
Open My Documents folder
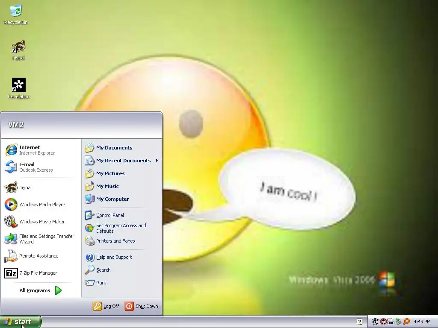pyautogui.click(x=122, y=148)
